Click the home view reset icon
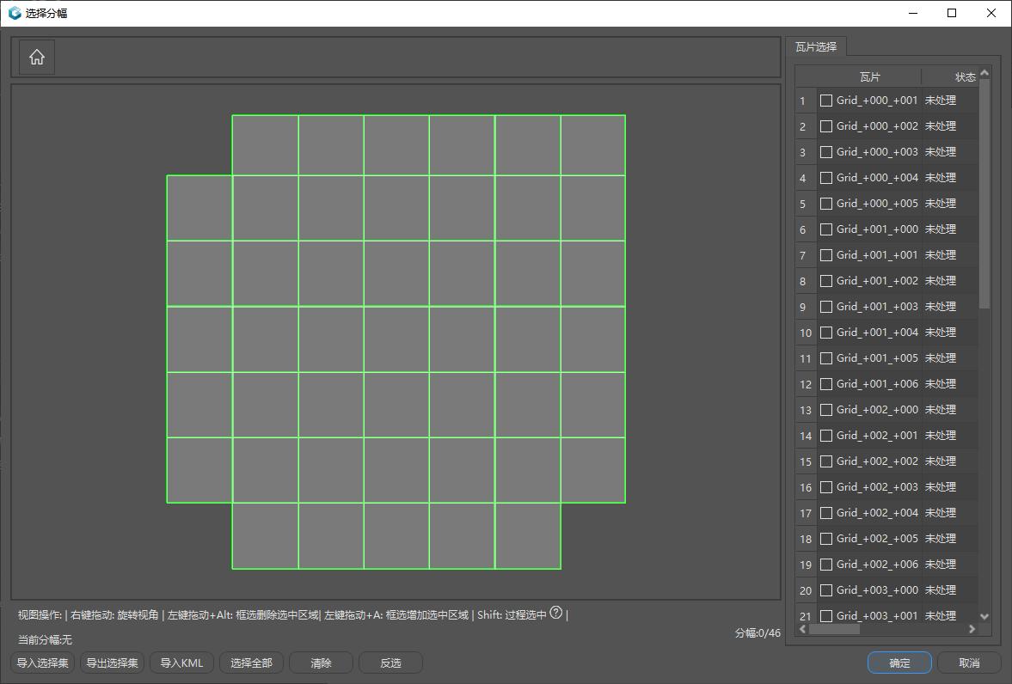This screenshot has height=684, width=1012. coord(37,58)
